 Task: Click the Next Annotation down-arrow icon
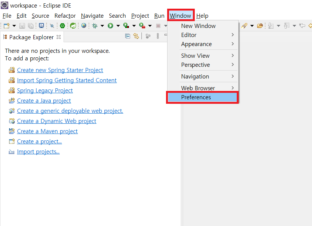click(271, 26)
